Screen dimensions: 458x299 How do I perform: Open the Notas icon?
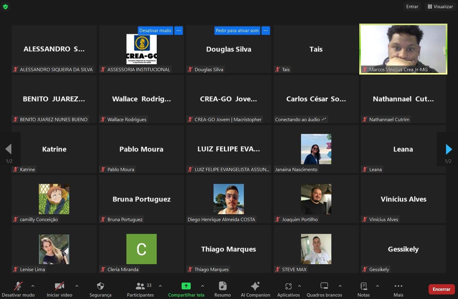coord(364,286)
